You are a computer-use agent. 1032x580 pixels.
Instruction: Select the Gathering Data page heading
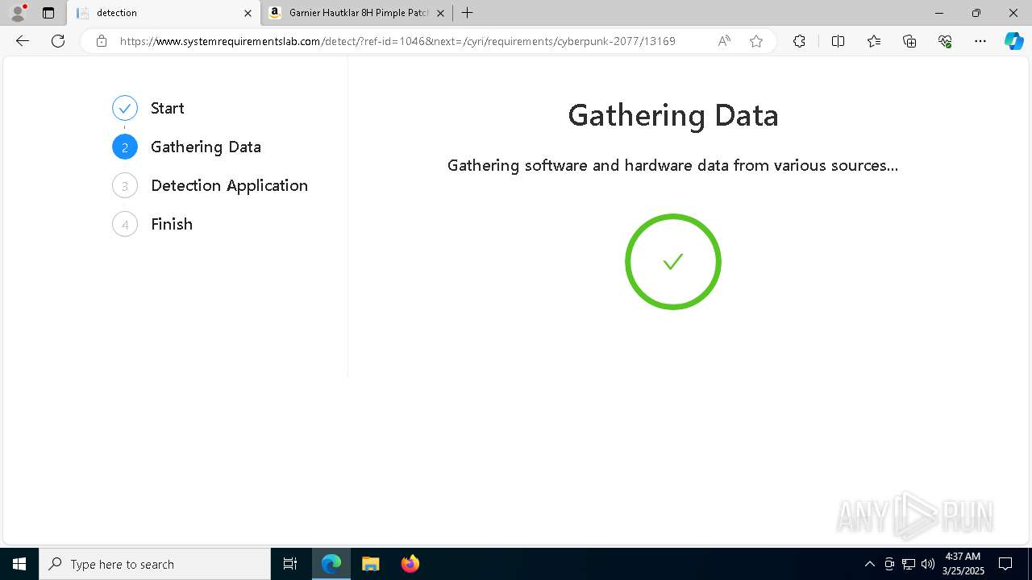[673, 115]
